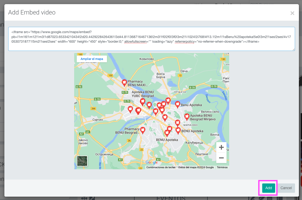Click the 'Ковилово' place label

pyautogui.click(x=146, y=59)
